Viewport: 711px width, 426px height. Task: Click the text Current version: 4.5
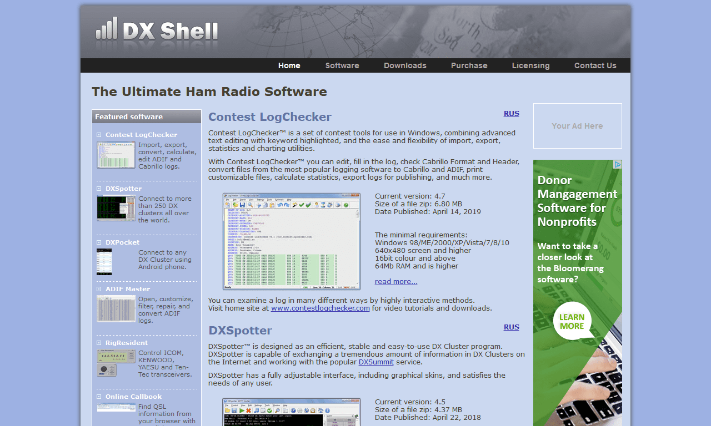410,402
